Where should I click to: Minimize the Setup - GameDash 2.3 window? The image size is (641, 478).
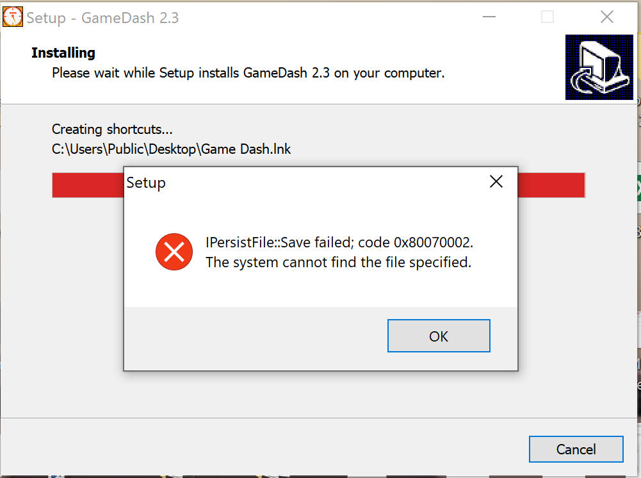click(x=489, y=17)
